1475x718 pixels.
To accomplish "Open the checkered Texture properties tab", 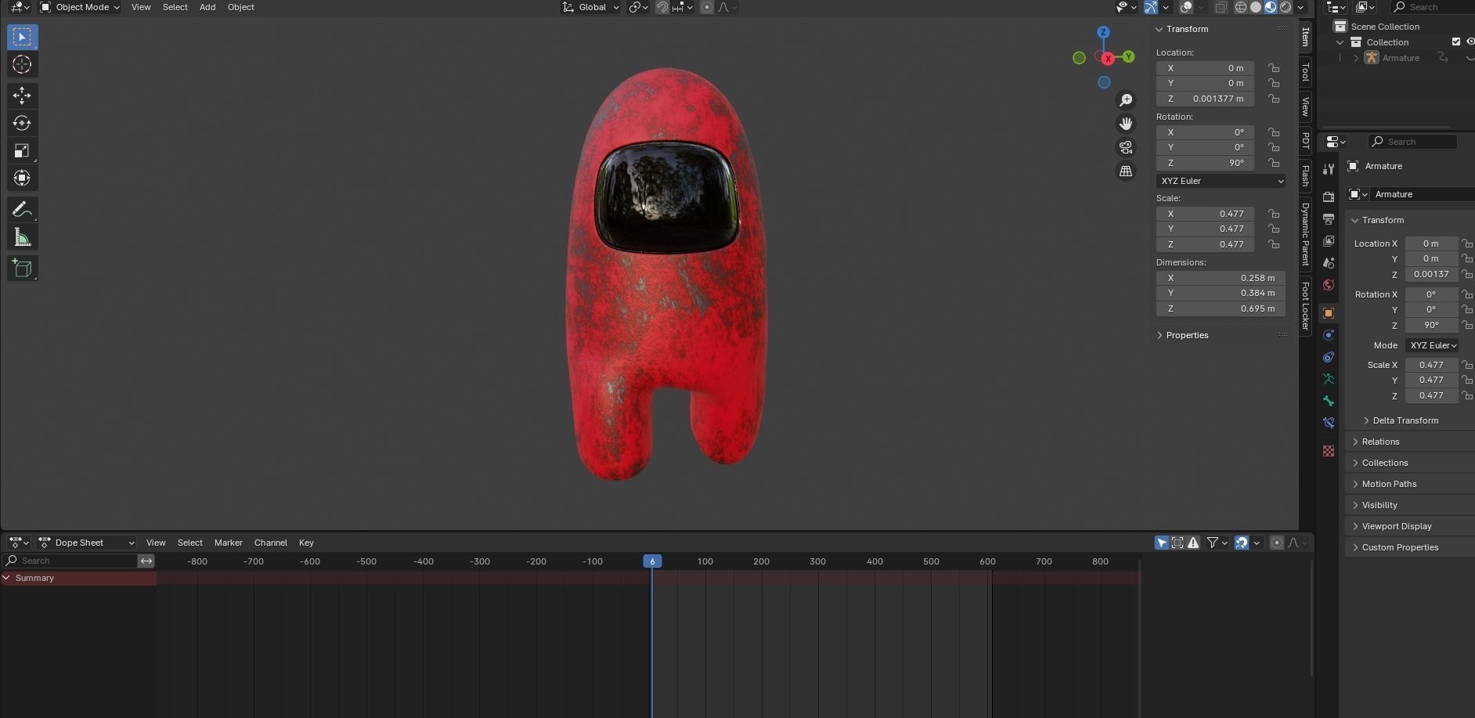I will 1329,451.
